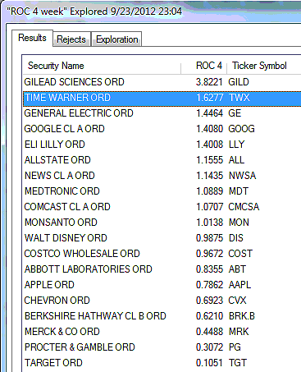Click the ROC value 0.4488
The height and width of the screenshot is (372, 301).
point(209,332)
